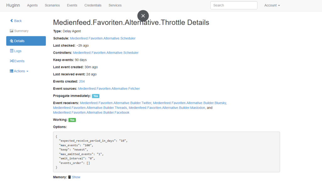The height and width of the screenshot is (190, 322).
Task: Close the overlay with the X button
Action: click(143, 16)
